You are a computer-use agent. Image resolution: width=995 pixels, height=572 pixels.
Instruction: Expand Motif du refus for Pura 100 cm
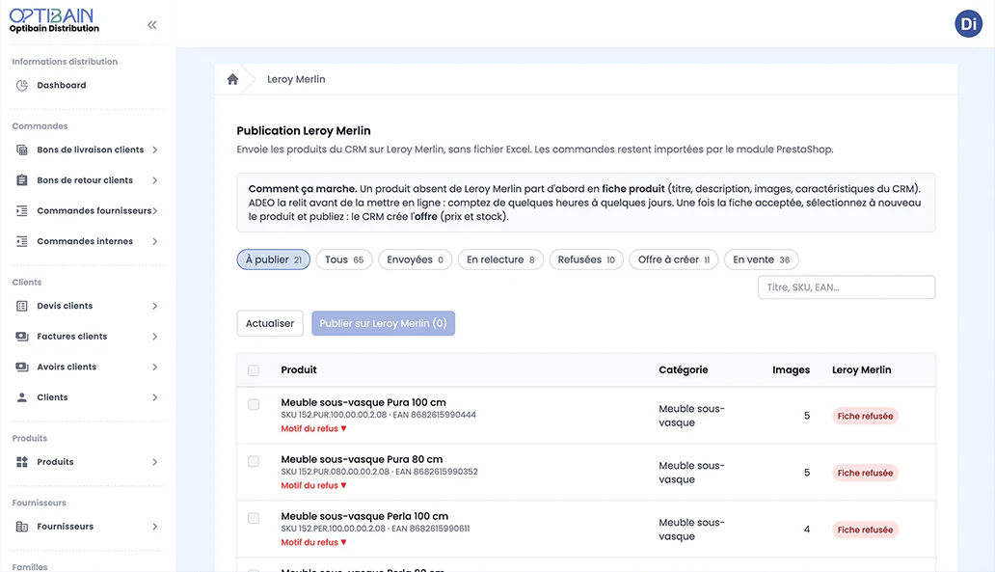tap(313, 428)
